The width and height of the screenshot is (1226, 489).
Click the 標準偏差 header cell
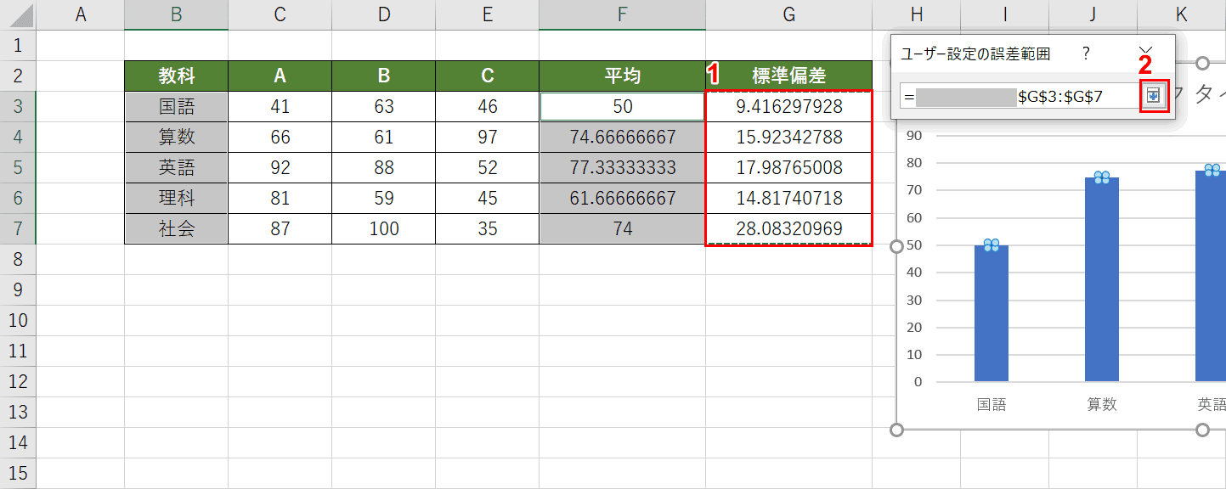coord(789,76)
